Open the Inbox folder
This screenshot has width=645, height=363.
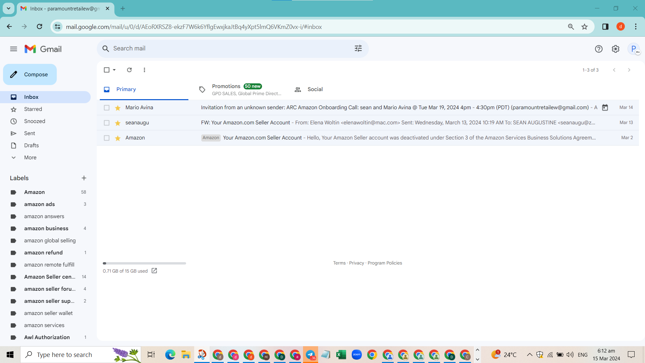(x=45, y=97)
